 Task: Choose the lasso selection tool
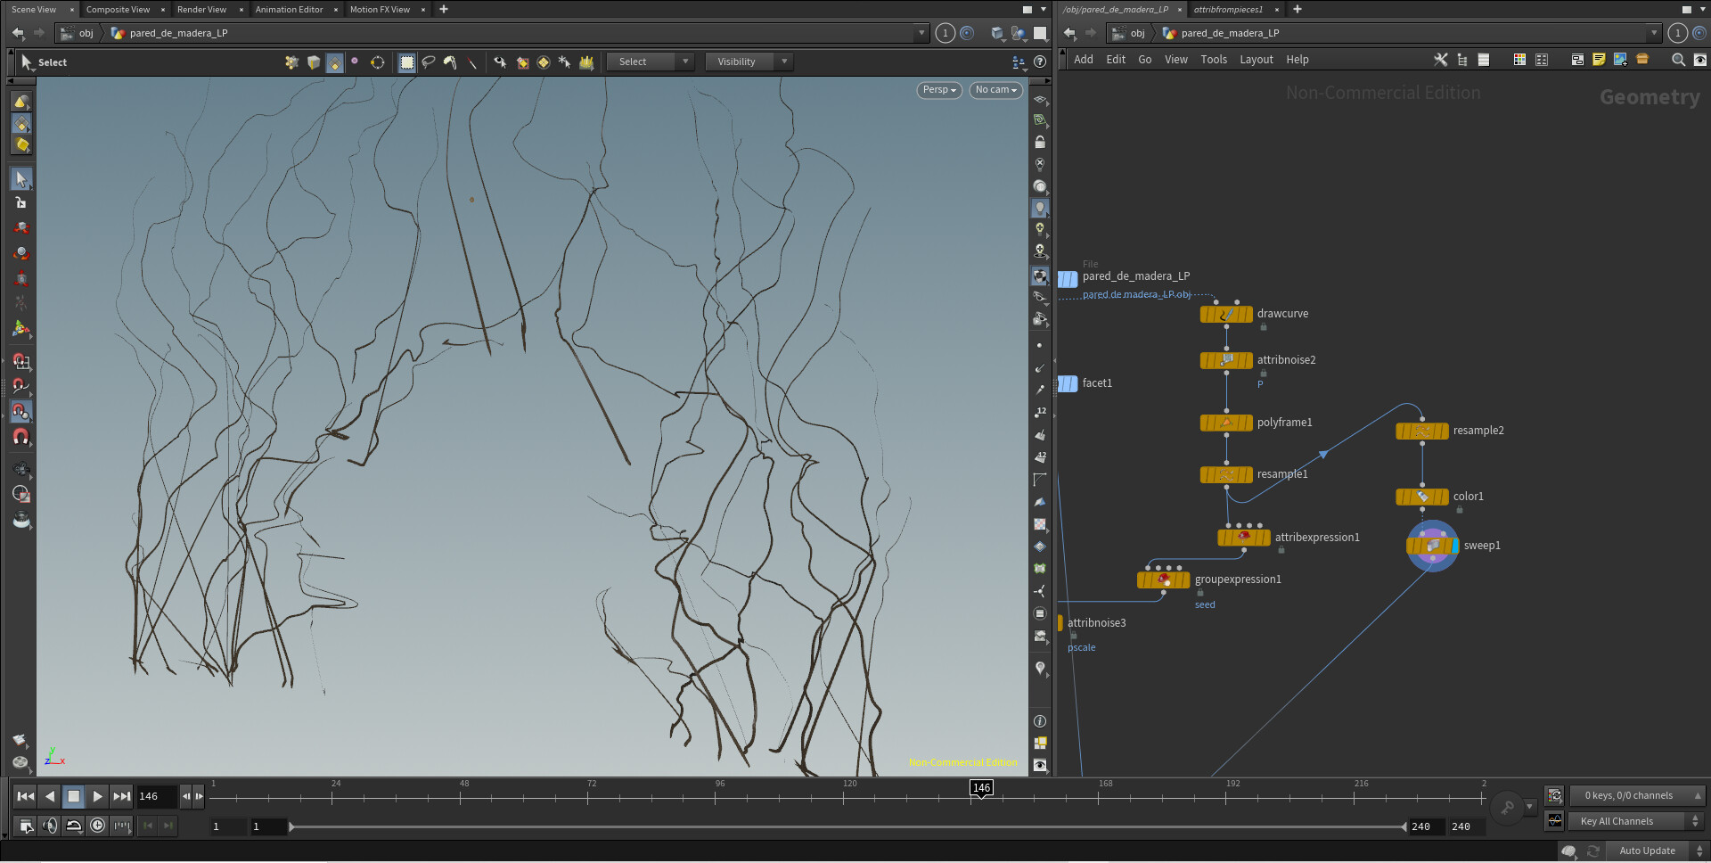pyautogui.click(x=429, y=62)
